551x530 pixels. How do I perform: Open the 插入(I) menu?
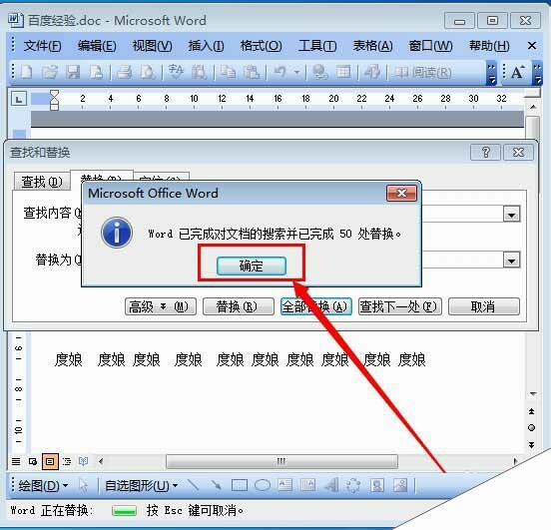coord(206,46)
